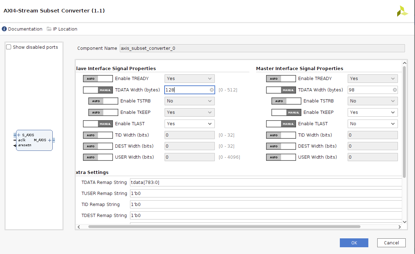
Task: Click the aclk port label
Action: (x=22, y=140)
